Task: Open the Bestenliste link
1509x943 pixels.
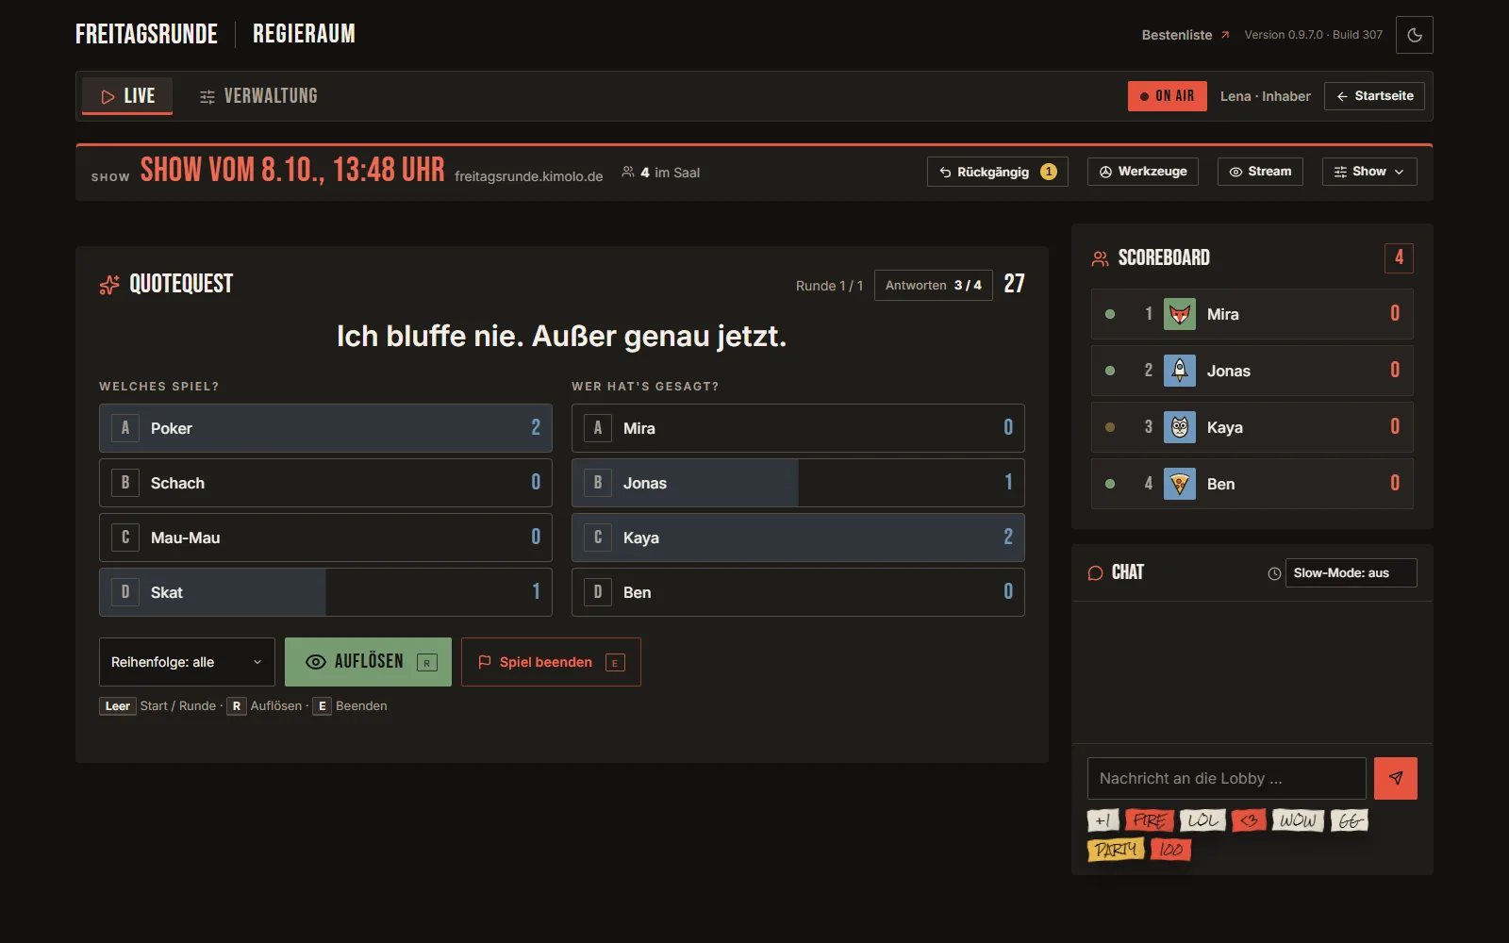Action: point(1186,35)
